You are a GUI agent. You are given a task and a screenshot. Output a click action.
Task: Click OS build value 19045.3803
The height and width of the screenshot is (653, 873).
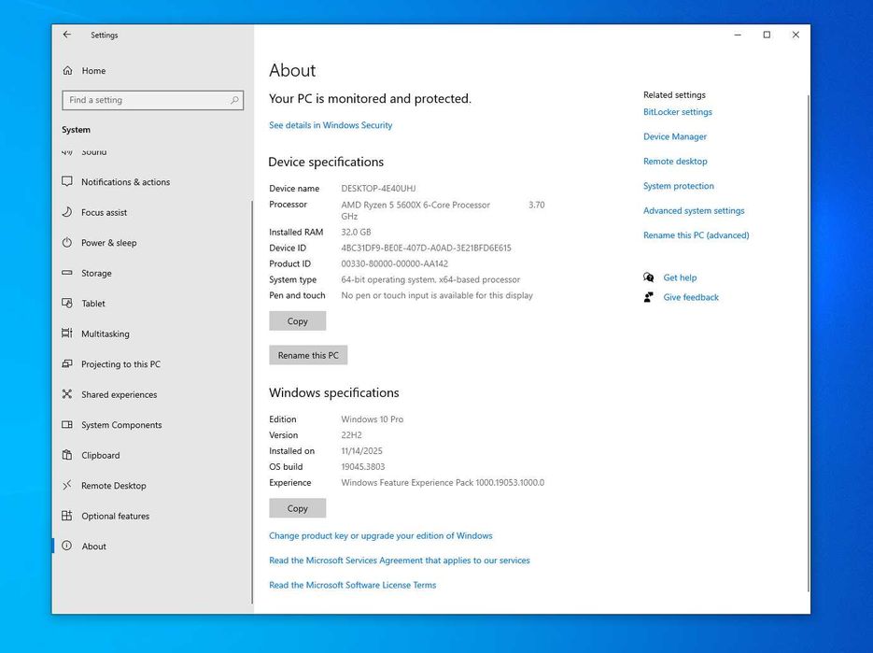(362, 466)
